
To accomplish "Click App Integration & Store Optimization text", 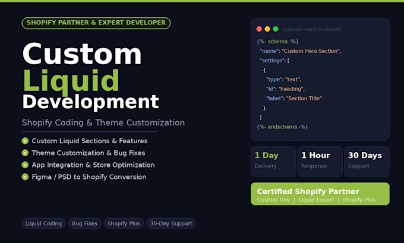I will [93, 165].
